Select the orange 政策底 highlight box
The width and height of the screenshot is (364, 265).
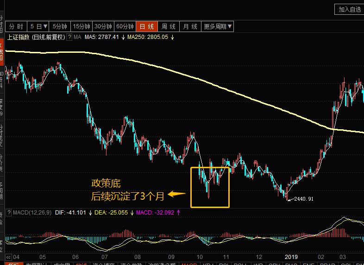(210, 187)
